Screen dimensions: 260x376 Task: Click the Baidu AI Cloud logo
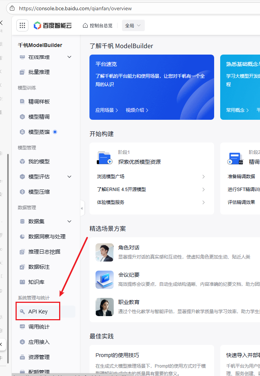pos(53,25)
